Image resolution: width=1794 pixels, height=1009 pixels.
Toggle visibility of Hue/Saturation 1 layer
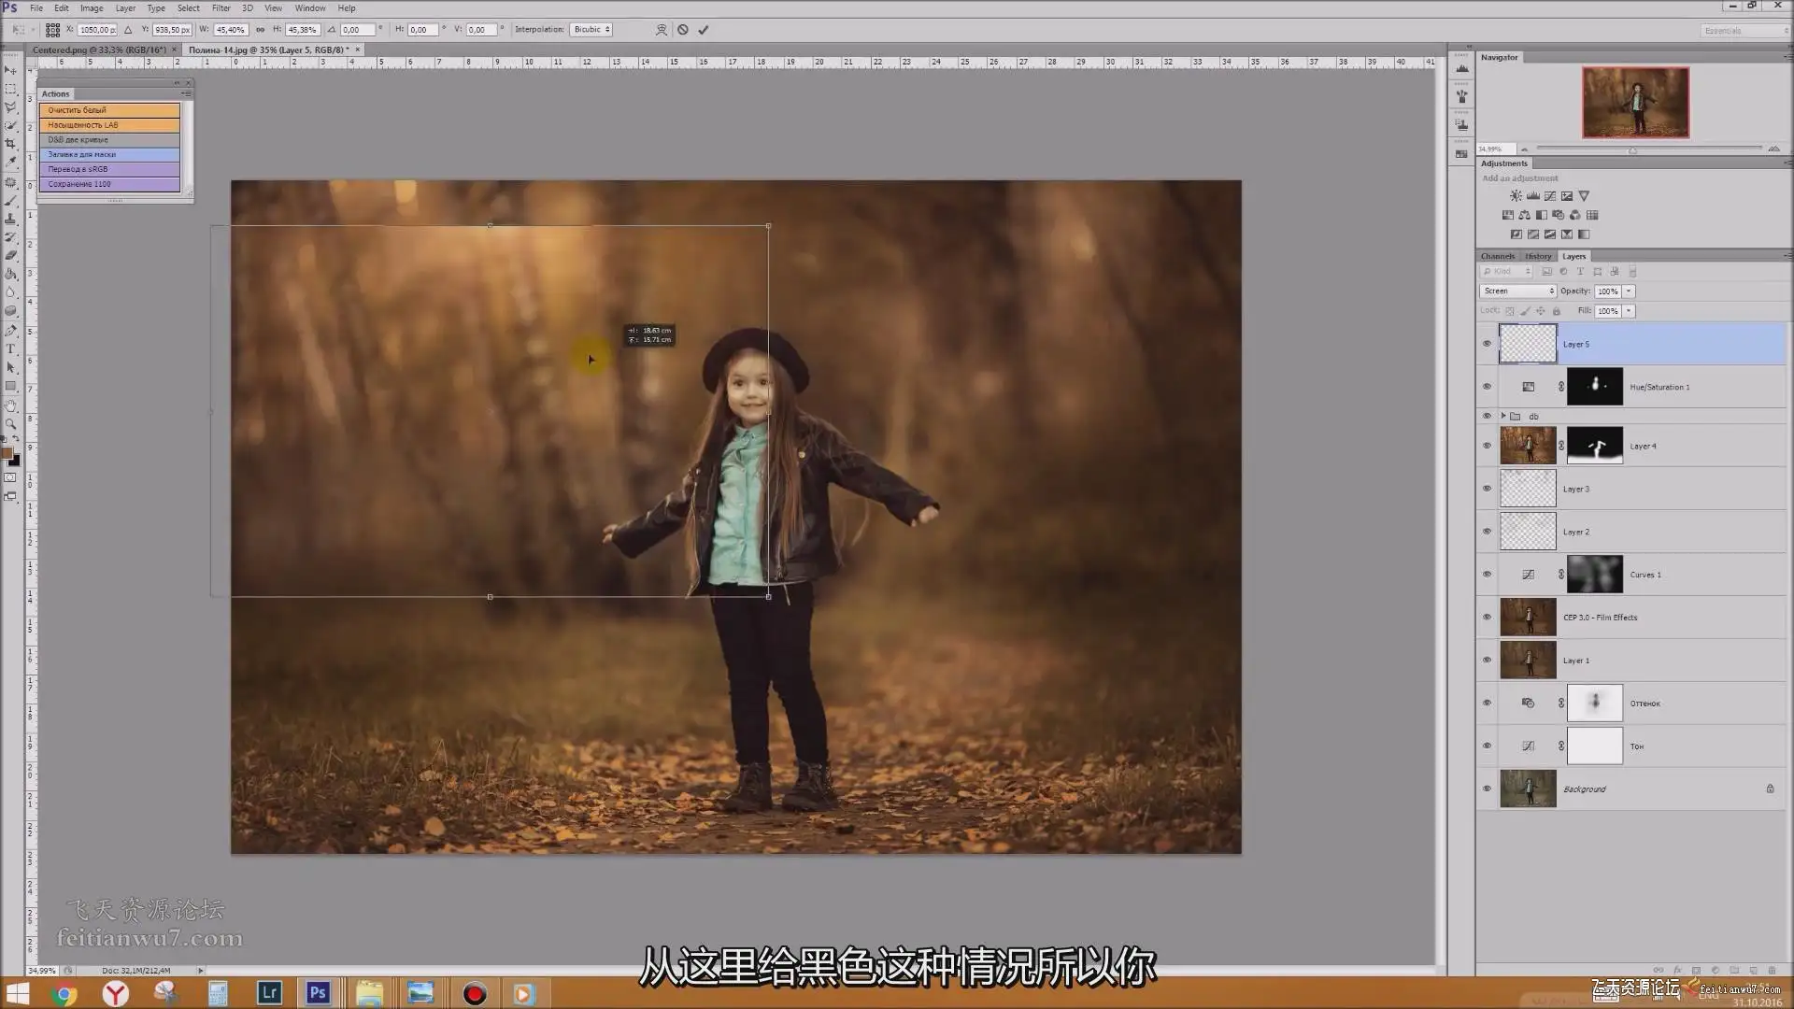point(1487,387)
